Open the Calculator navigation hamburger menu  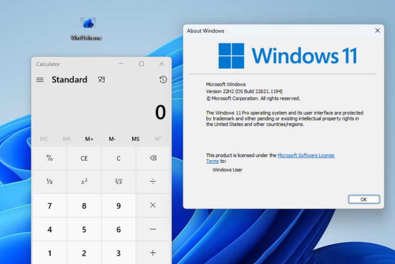[40, 80]
